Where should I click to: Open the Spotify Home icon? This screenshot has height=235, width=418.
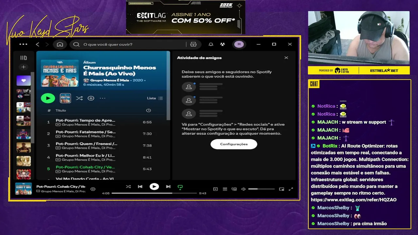(x=60, y=44)
